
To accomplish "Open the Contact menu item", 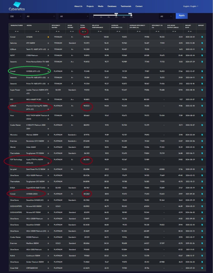I will pos(139,6).
